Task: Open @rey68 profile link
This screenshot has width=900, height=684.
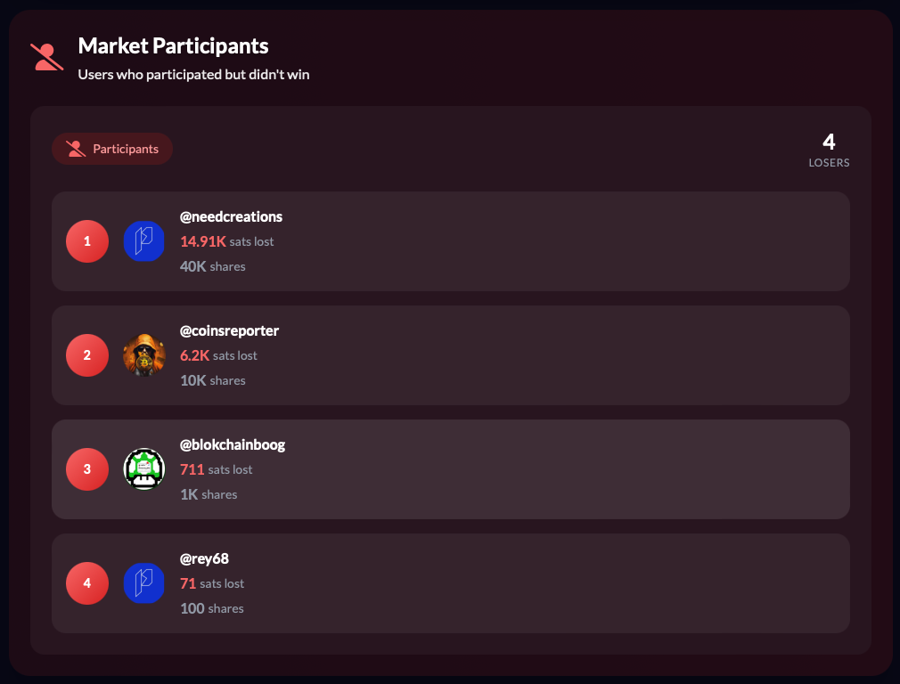Action: (x=204, y=559)
